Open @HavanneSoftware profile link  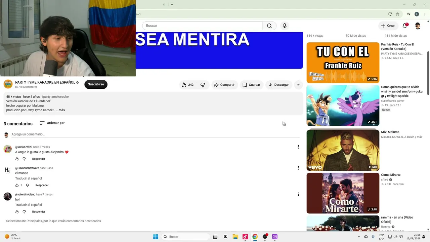(x=27, y=168)
